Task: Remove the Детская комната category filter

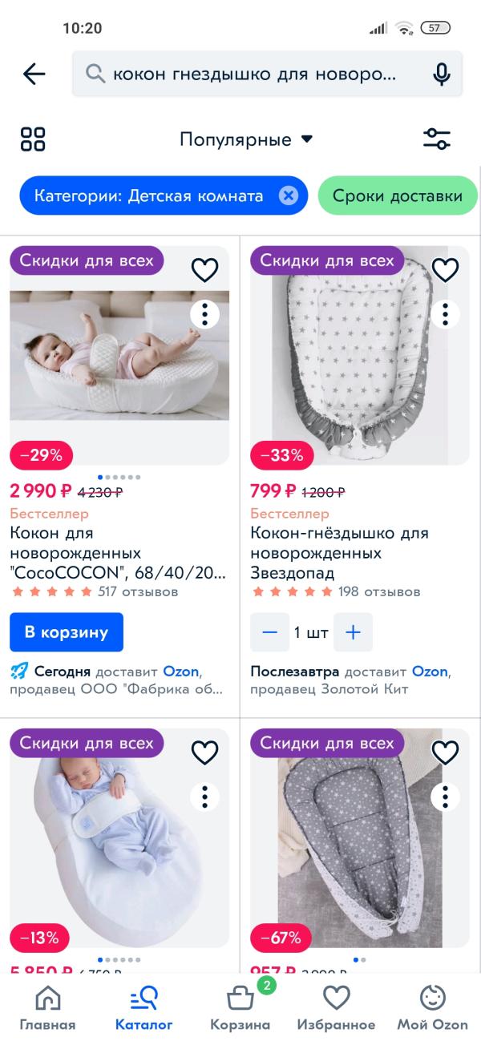Action: (288, 196)
